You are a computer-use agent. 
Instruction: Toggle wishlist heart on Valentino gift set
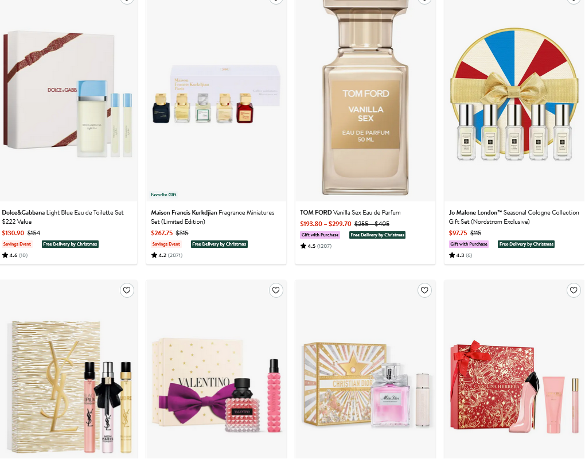pos(276,290)
